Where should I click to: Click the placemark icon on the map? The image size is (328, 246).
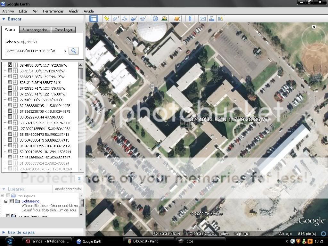point(185,123)
